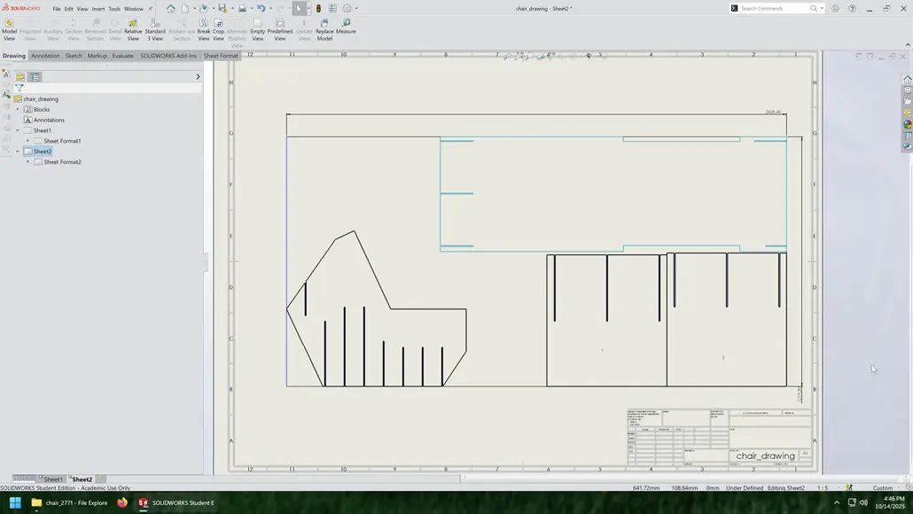This screenshot has width=913, height=514.
Task: Click the 1:5 scale control in status bar
Action: click(822, 487)
